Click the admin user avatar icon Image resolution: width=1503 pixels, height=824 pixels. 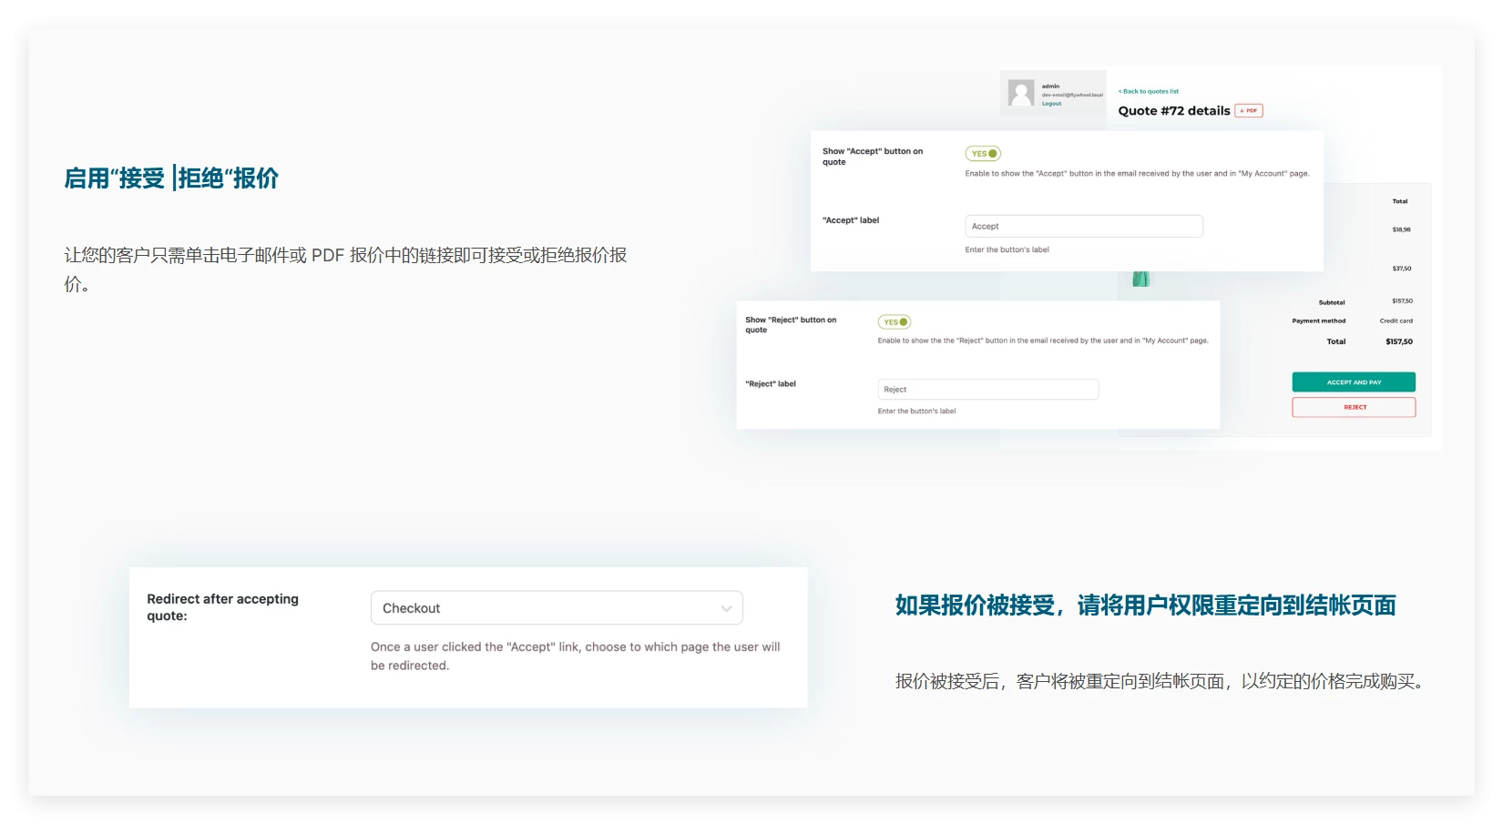point(1021,93)
